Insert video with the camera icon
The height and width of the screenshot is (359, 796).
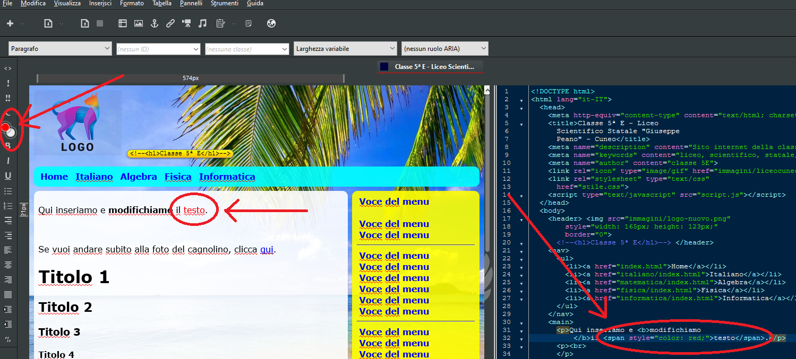[x=186, y=23]
